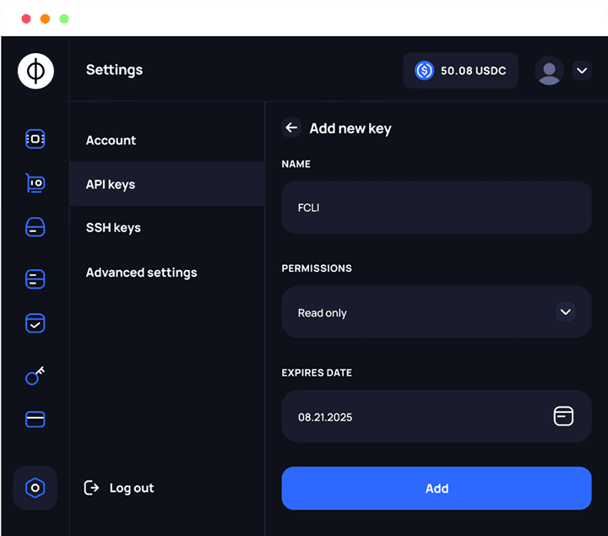This screenshot has height=536, width=608.
Task: Click the Settings page title
Action: [x=114, y=70]
